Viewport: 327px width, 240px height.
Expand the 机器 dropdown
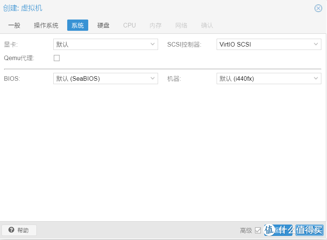[268, 78]
